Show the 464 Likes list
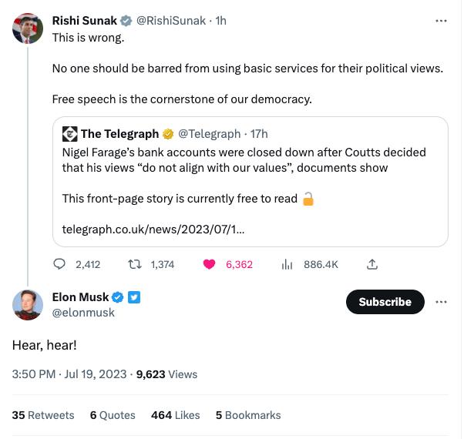The image size is (474, 439). point(175,415)
